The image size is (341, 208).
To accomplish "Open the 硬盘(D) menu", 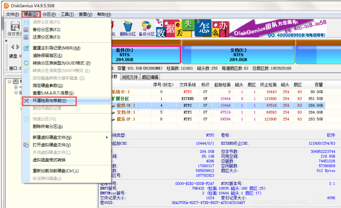I will tap(31, 14).
